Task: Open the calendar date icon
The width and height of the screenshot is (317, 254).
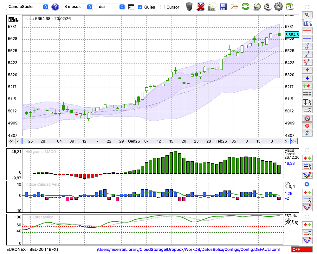Action: pyautogui.click(x=289, y=7)
